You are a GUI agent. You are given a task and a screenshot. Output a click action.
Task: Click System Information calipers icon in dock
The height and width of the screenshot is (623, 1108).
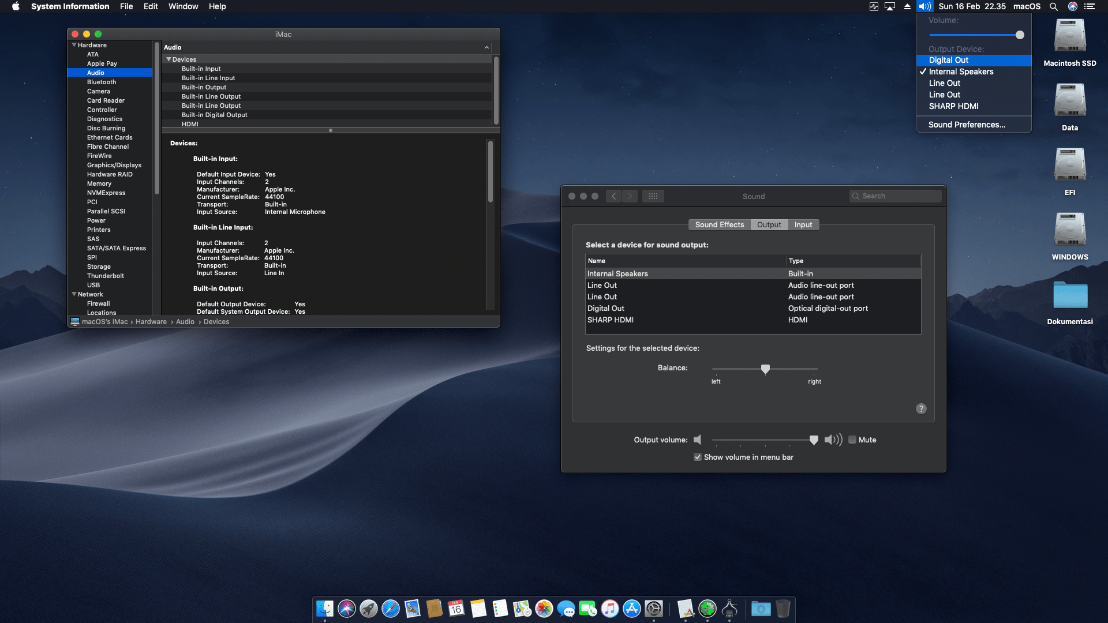pos(729,609)
